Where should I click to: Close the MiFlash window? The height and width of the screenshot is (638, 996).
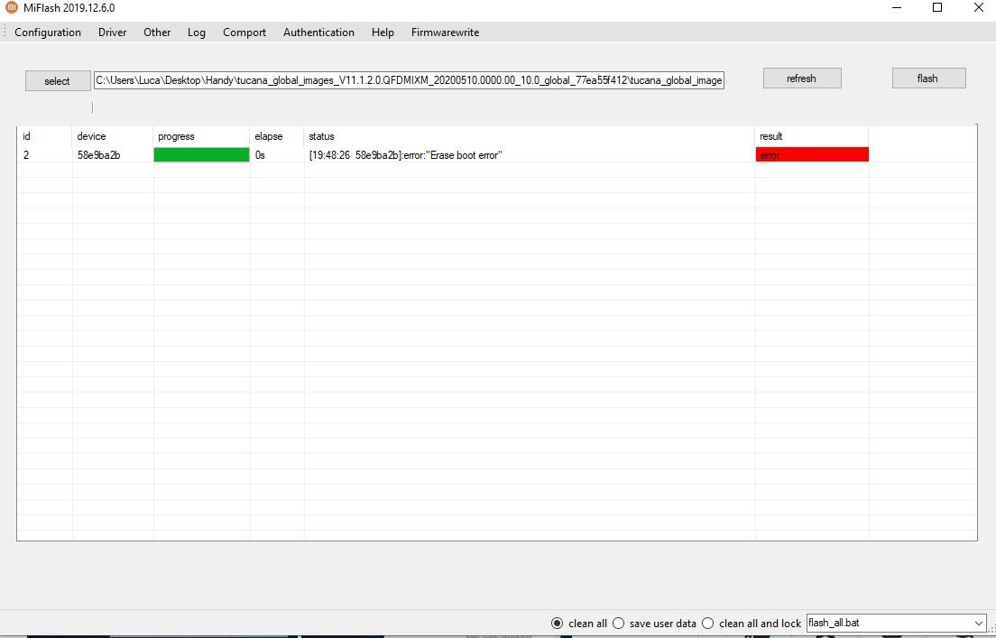point(978,8)
